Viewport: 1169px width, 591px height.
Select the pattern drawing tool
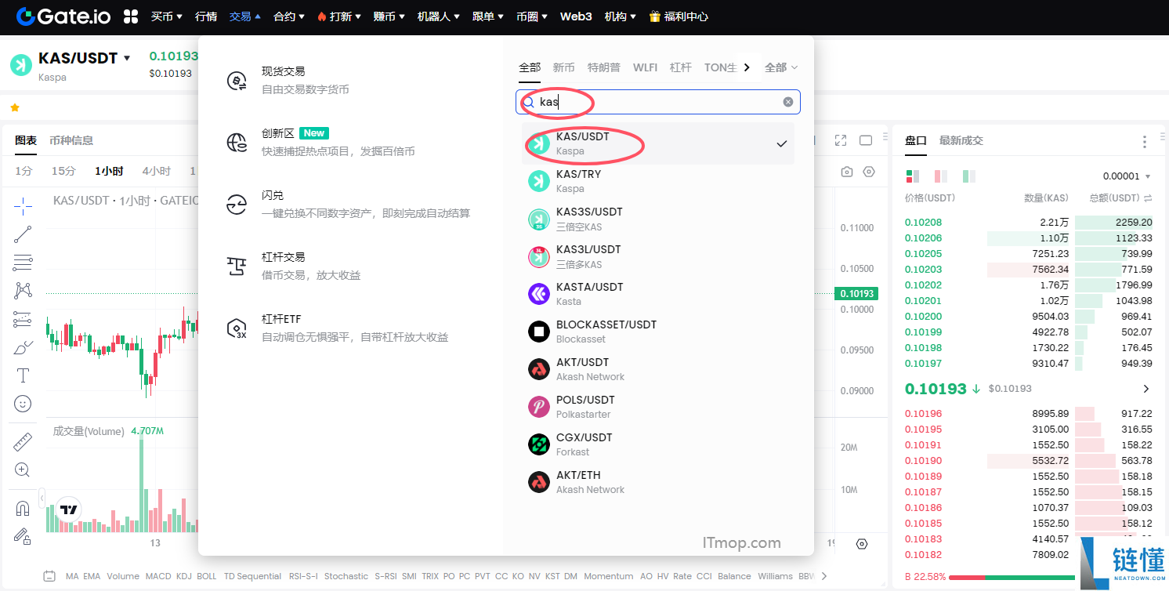pyautogui.click(x=23, y=291)
